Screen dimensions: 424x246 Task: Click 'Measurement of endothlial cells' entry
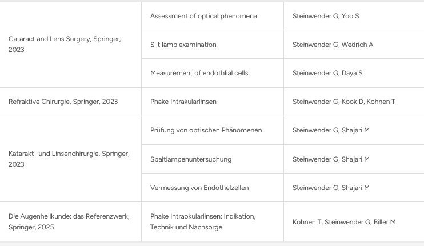coord(199,73)
